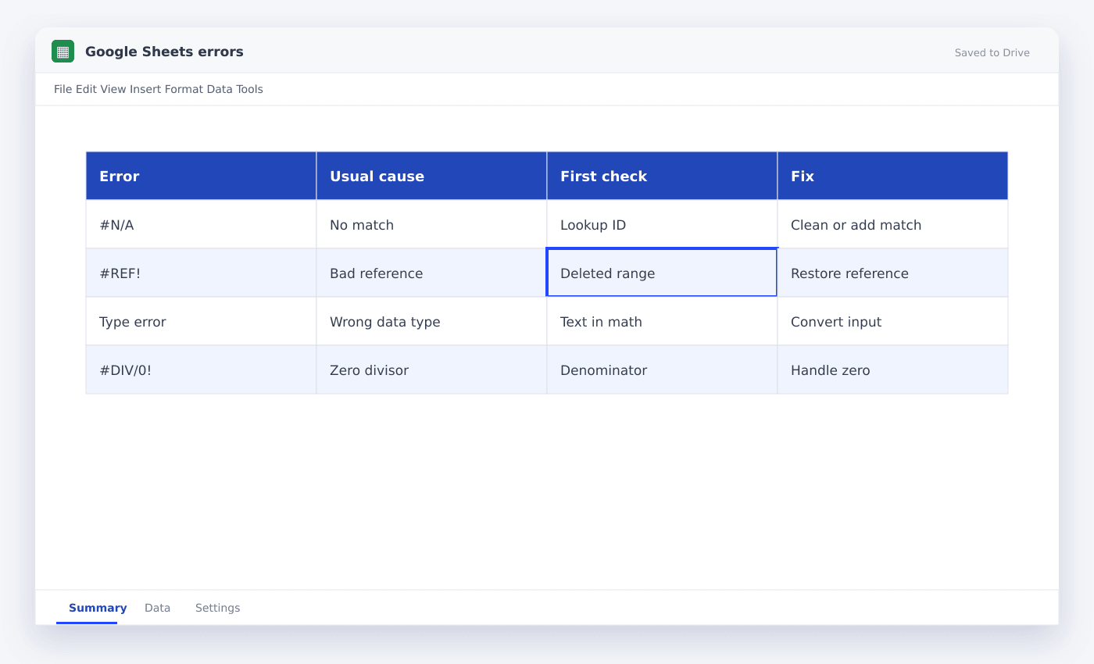Switch to the Data sheet tab
The image size is (1094, 664).
[x=157, y=608]
